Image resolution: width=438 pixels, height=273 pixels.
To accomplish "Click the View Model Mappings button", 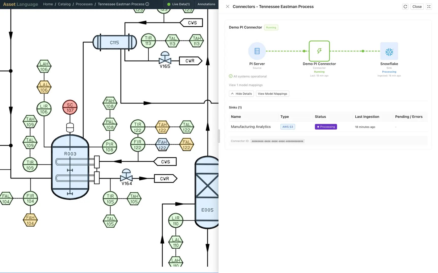I will point(272,94).
